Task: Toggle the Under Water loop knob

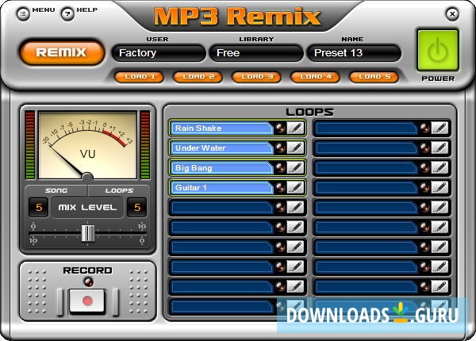Action: click(x=281, y=148)
